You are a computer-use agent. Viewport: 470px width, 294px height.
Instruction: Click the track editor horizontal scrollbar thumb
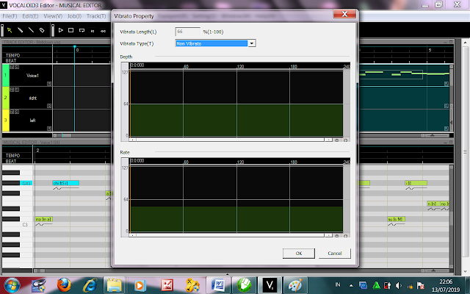pos(65,135)
